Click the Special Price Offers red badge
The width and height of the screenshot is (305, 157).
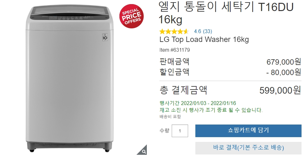131,16
